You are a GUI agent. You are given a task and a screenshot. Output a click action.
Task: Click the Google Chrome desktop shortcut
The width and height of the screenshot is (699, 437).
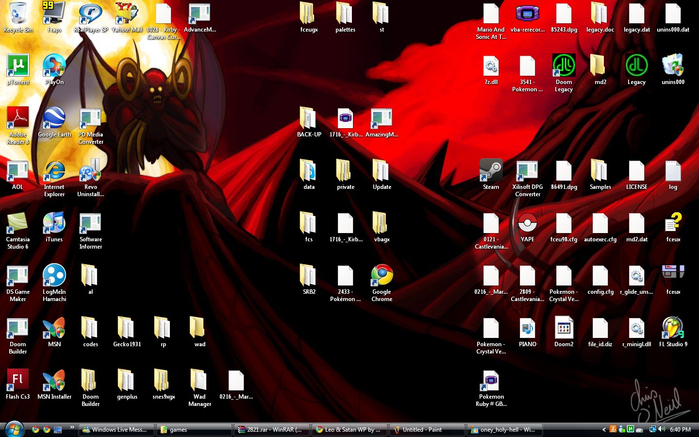382,283
